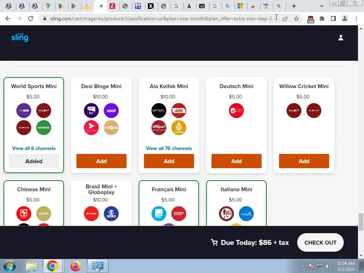Click the DW Welt icon in Deutsch Mini
Screen dimensions: 364x273
point(236,111)
